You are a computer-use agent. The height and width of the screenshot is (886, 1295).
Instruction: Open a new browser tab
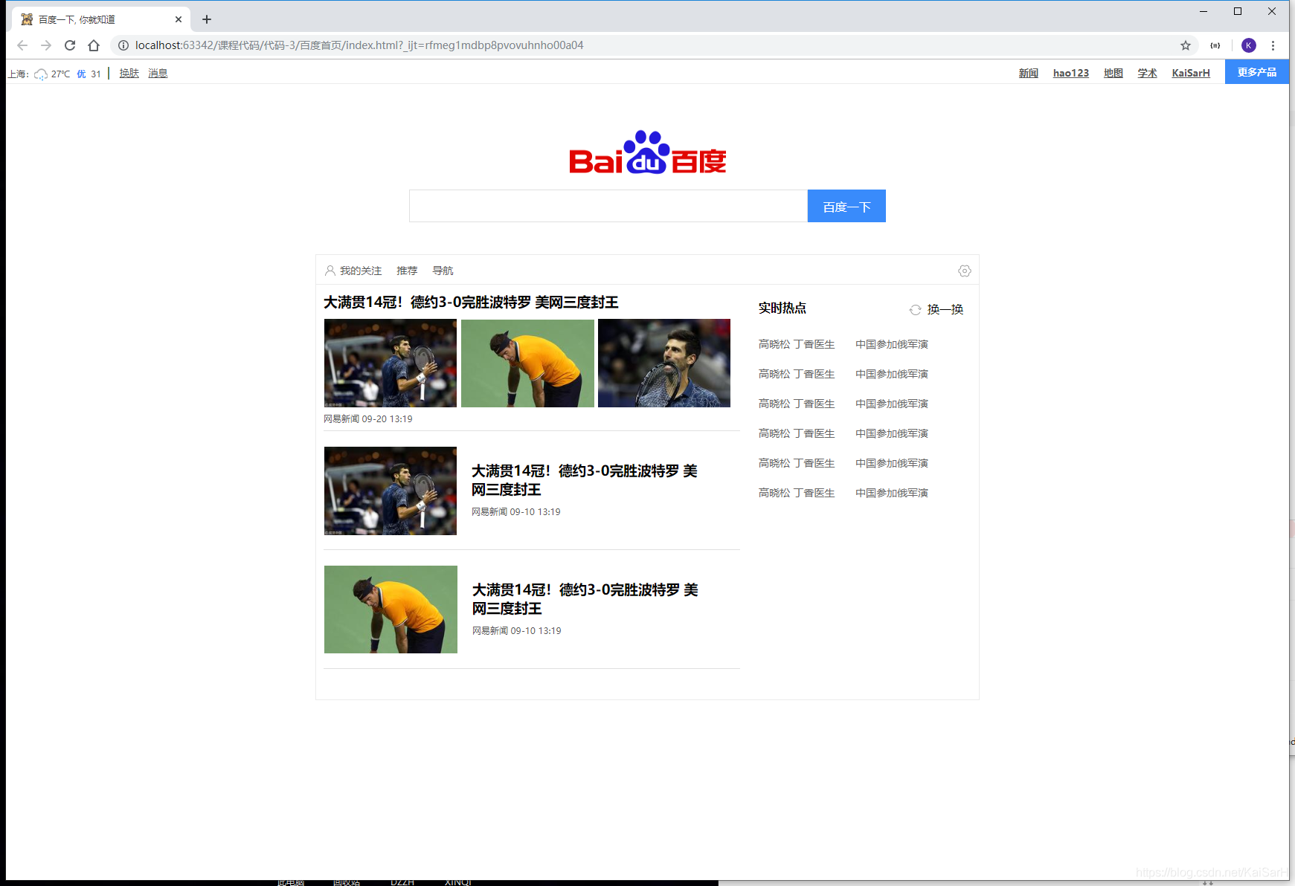(x=207, y=19)
